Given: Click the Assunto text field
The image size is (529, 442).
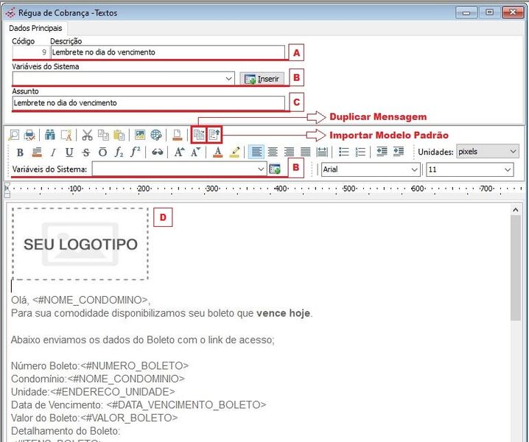Looking at the screenshot, I should (147, 103).
